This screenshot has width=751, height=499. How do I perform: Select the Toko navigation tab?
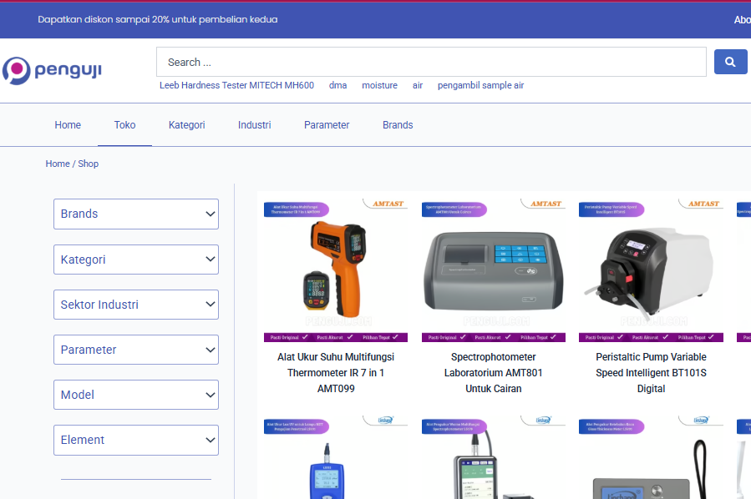[x=124, y=125]
